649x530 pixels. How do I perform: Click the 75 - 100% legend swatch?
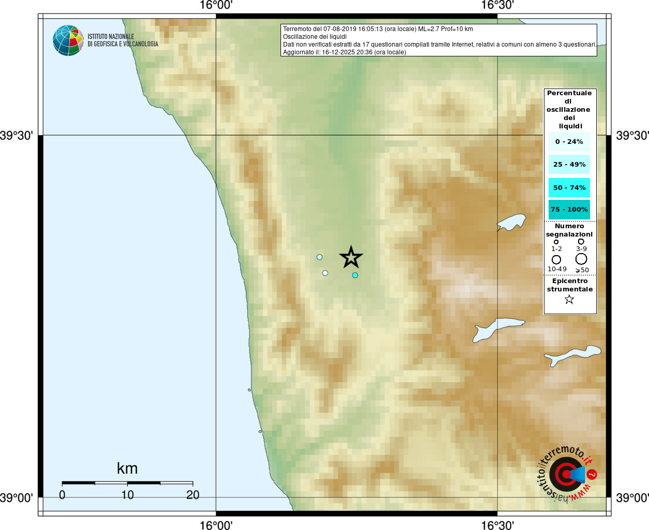[x=569, y=210]
